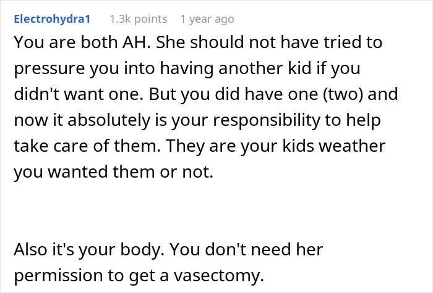Open the '1 year ago' timestamp permalink
The width and height of the screenshot is (433, 293).
(x=207, y=19)
